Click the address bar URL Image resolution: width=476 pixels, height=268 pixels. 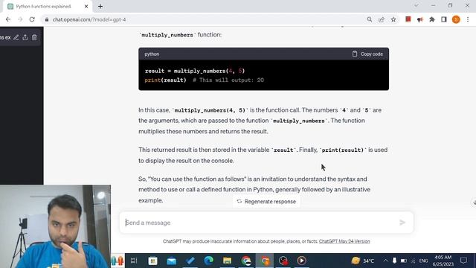point(89,19)
